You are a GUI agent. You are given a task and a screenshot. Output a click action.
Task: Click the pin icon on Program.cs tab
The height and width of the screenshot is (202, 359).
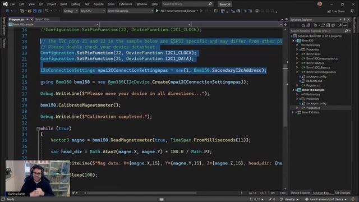click(27, 20)
